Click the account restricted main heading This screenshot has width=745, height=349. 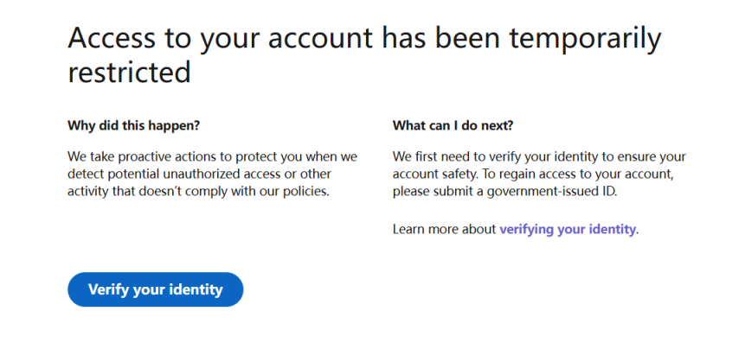tap(363, 54)
